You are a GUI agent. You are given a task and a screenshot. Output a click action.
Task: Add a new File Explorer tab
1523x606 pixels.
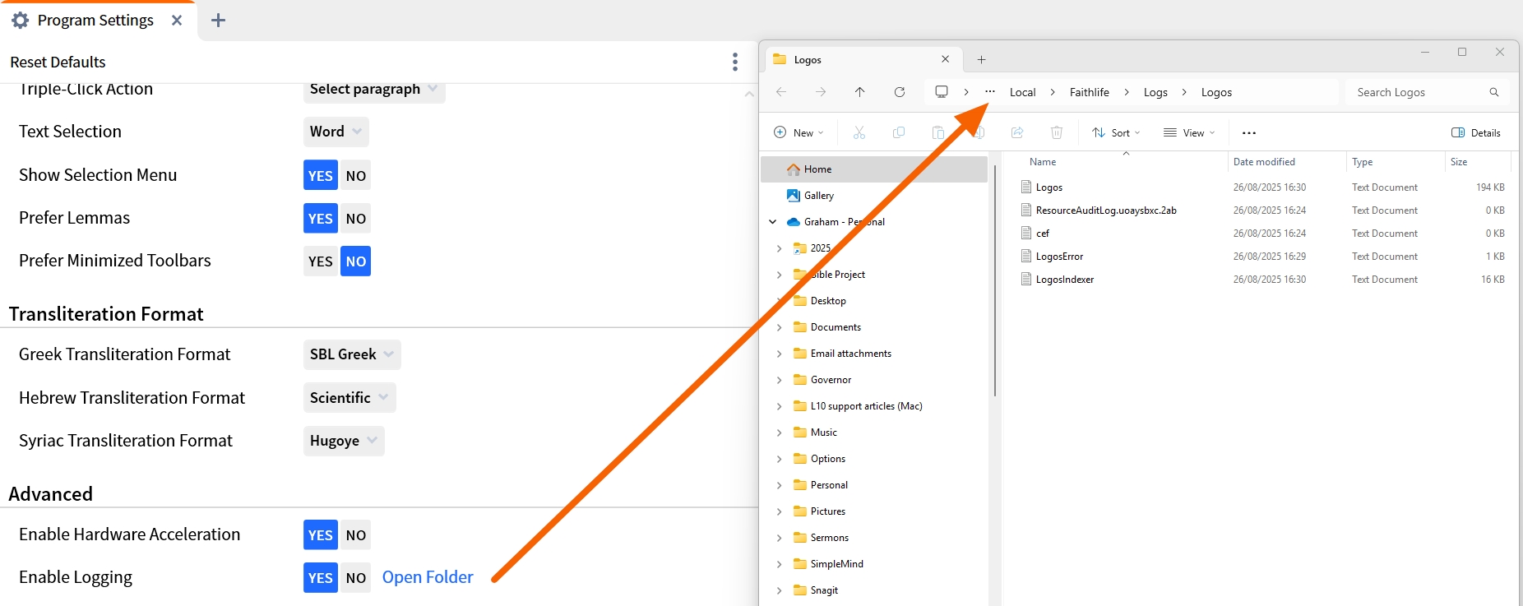tap(981, 59)
